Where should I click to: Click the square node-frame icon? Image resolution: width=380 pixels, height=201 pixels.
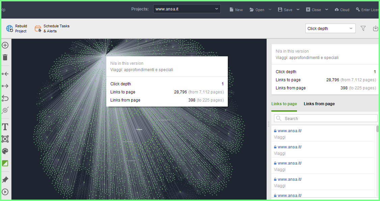point(5,139)
